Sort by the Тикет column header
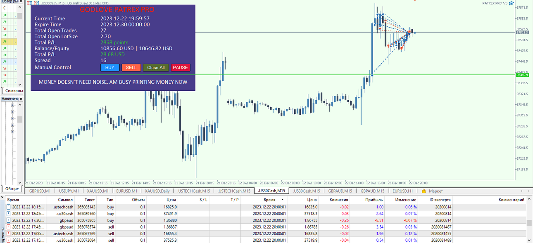Image resolution: width=533 pixels, height=243 pixels. 85,200
